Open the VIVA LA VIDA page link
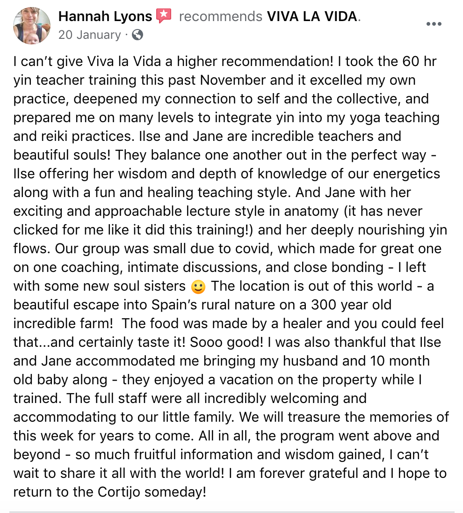 tap(312, 16)
